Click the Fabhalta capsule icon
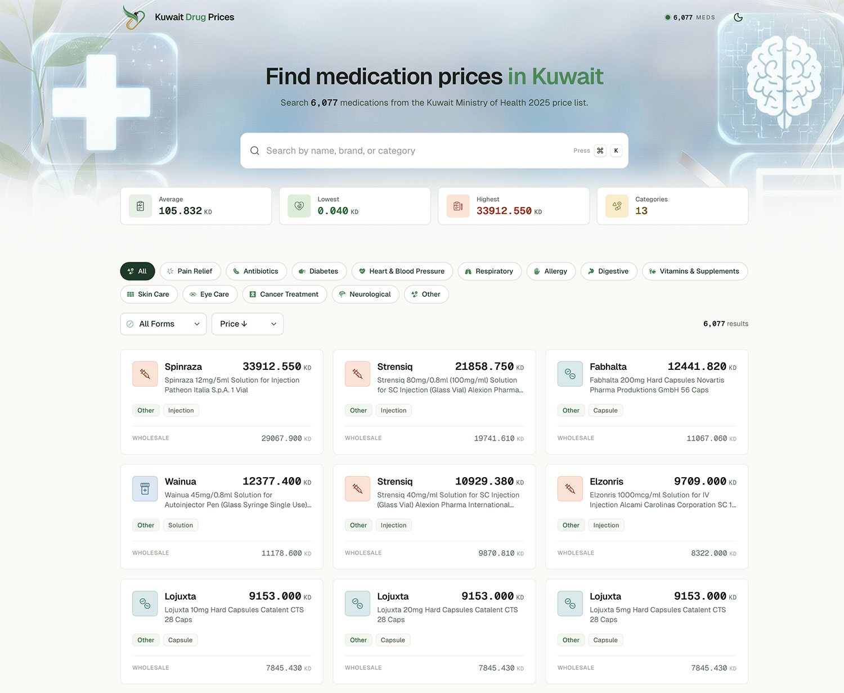The height and width of the screenshot is (693, 844). [x=570, y=374]
